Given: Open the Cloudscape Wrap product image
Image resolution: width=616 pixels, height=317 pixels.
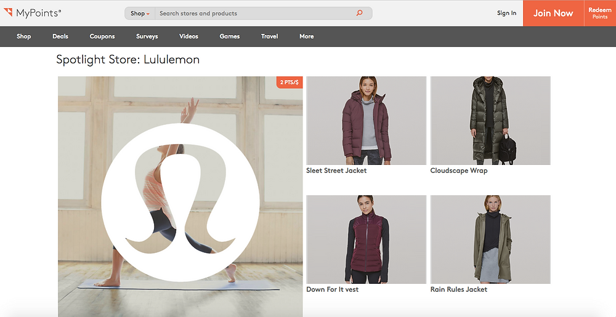Looking at the screenshot, I should [490, 121].
